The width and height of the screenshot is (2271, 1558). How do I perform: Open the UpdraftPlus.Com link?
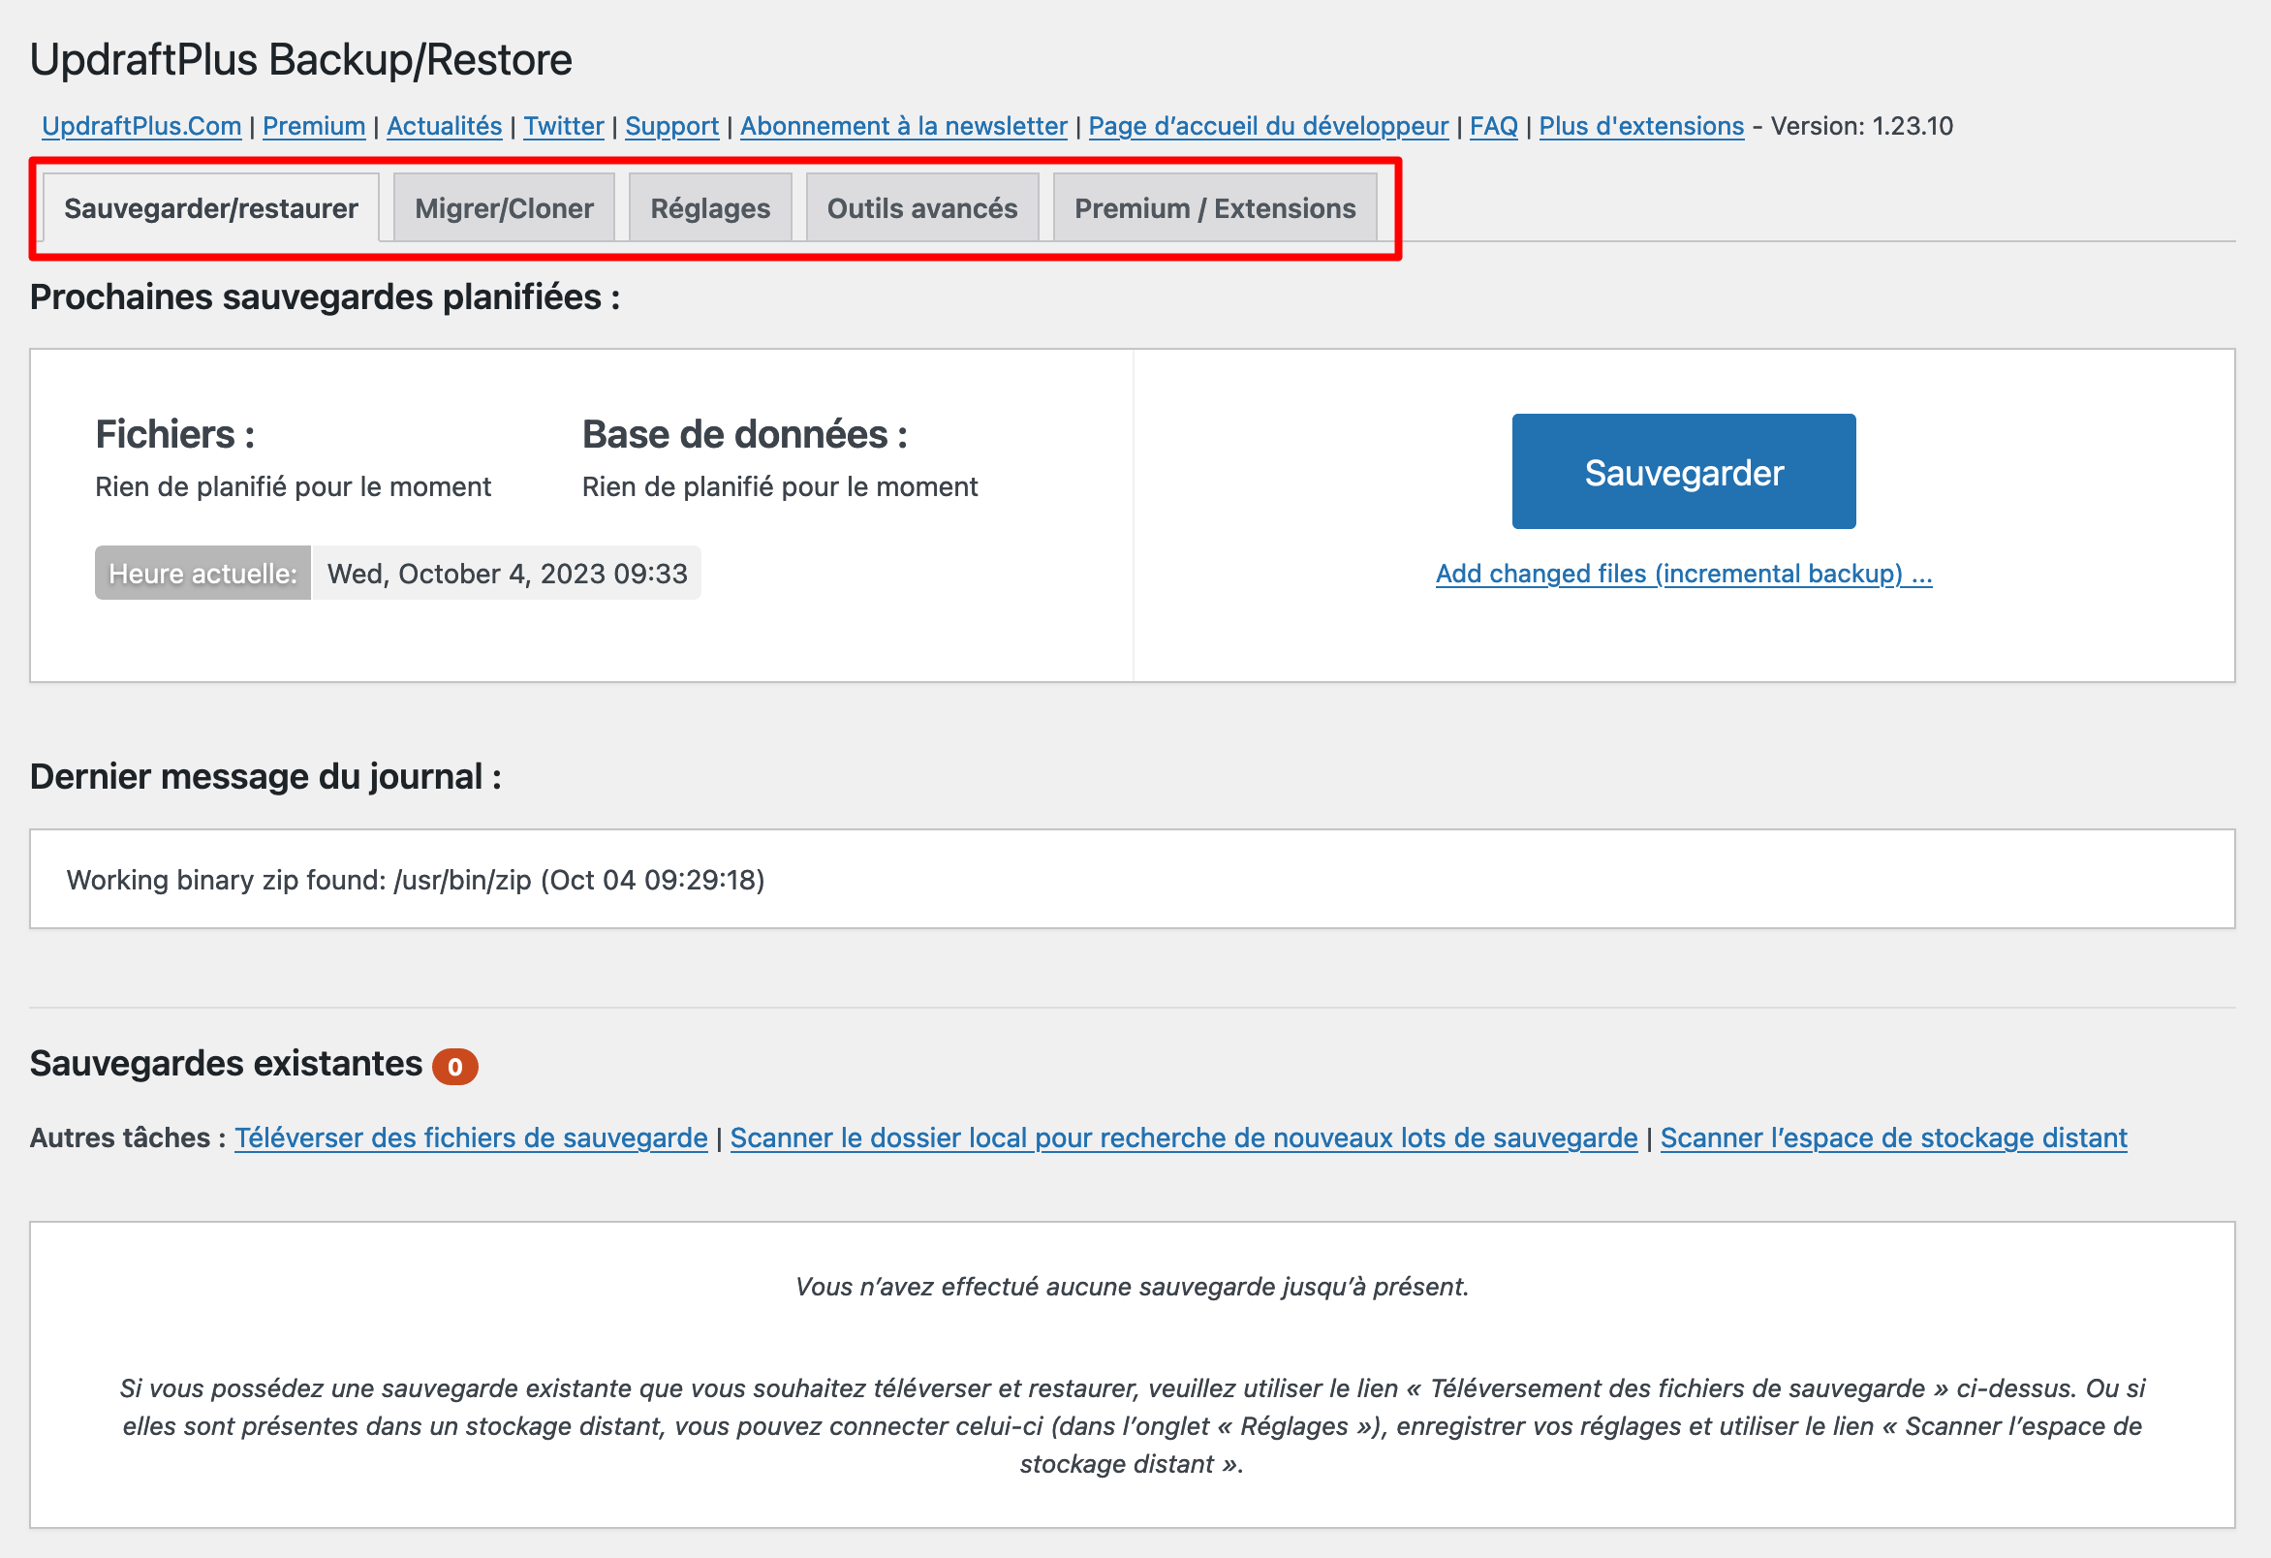(141, 126)
